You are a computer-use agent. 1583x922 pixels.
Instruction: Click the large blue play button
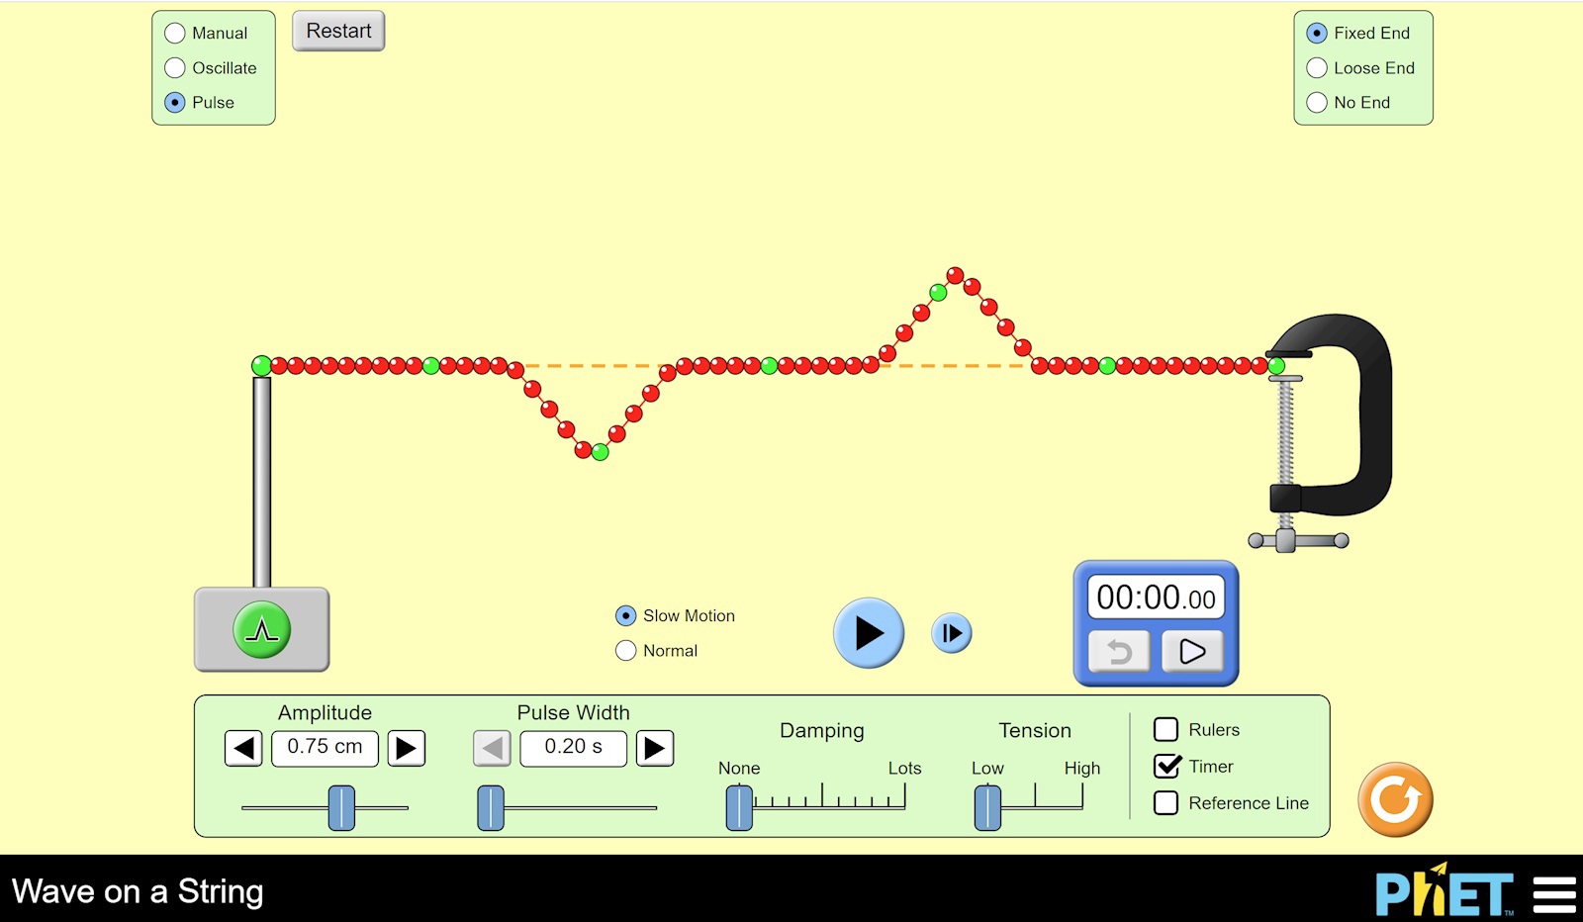[x=868, y=633]
